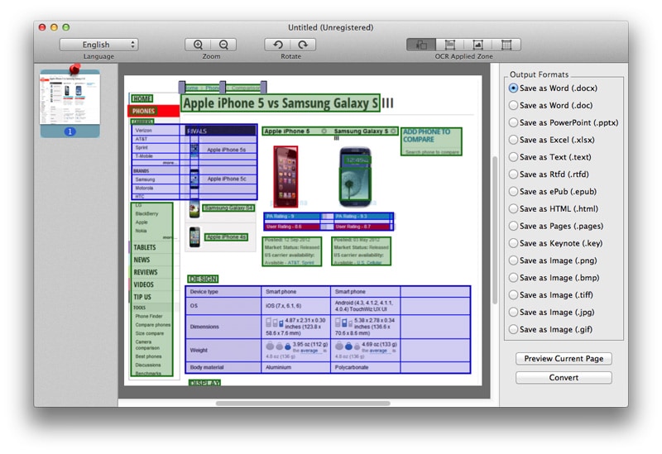662x454 pixels.
Task: Select Save as Image (.jpg) option
Action: 551,313
